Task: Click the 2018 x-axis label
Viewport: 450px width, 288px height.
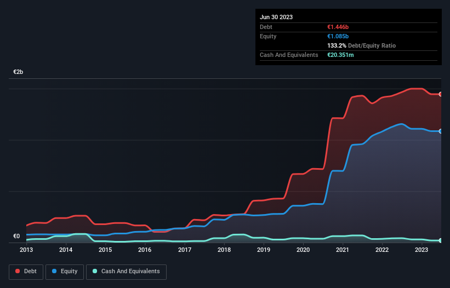Action: coord(224,250)
